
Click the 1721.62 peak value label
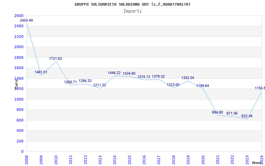coord(56,59)
